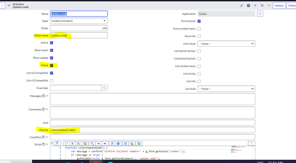Open the form context hamburger menu
This screenshot has height=163, width=296.
pyautogui.click(x=9, y=6)
